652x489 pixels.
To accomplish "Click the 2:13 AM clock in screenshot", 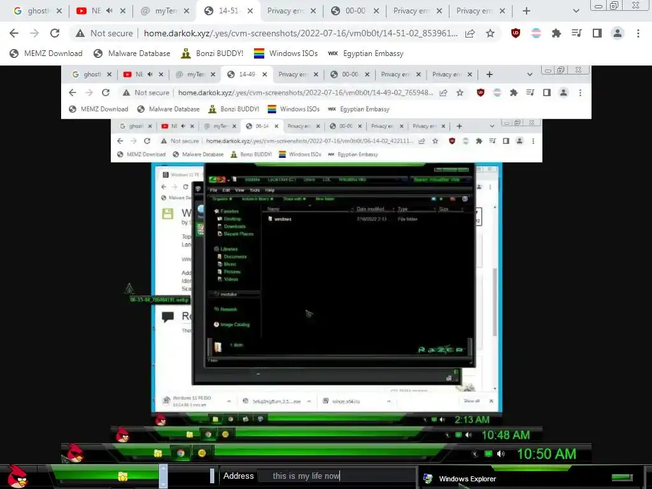I will (x=472, y=420).
